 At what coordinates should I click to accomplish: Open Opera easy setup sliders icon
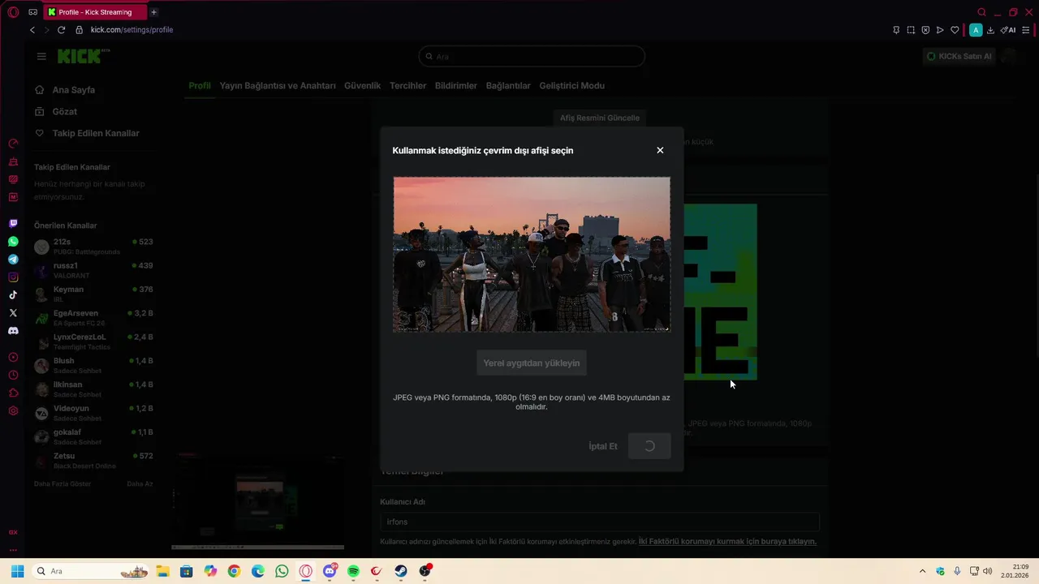pyautogui.click(x=1027, y=30)
